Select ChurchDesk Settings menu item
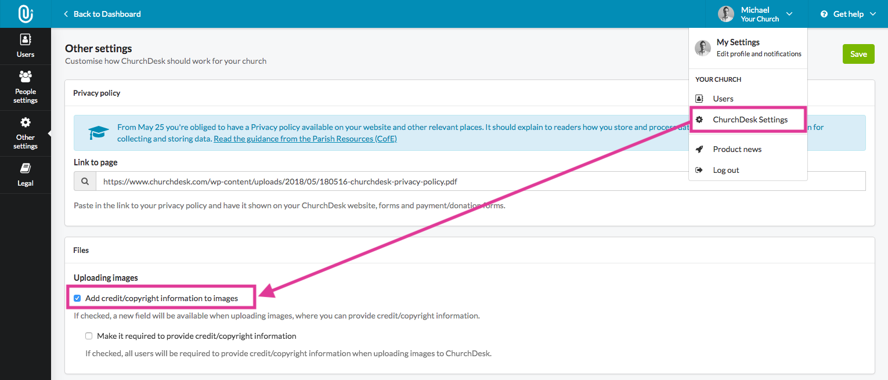The height and width of the screenshot is (380, 888). pyautogui.click(x=750, y=120)
